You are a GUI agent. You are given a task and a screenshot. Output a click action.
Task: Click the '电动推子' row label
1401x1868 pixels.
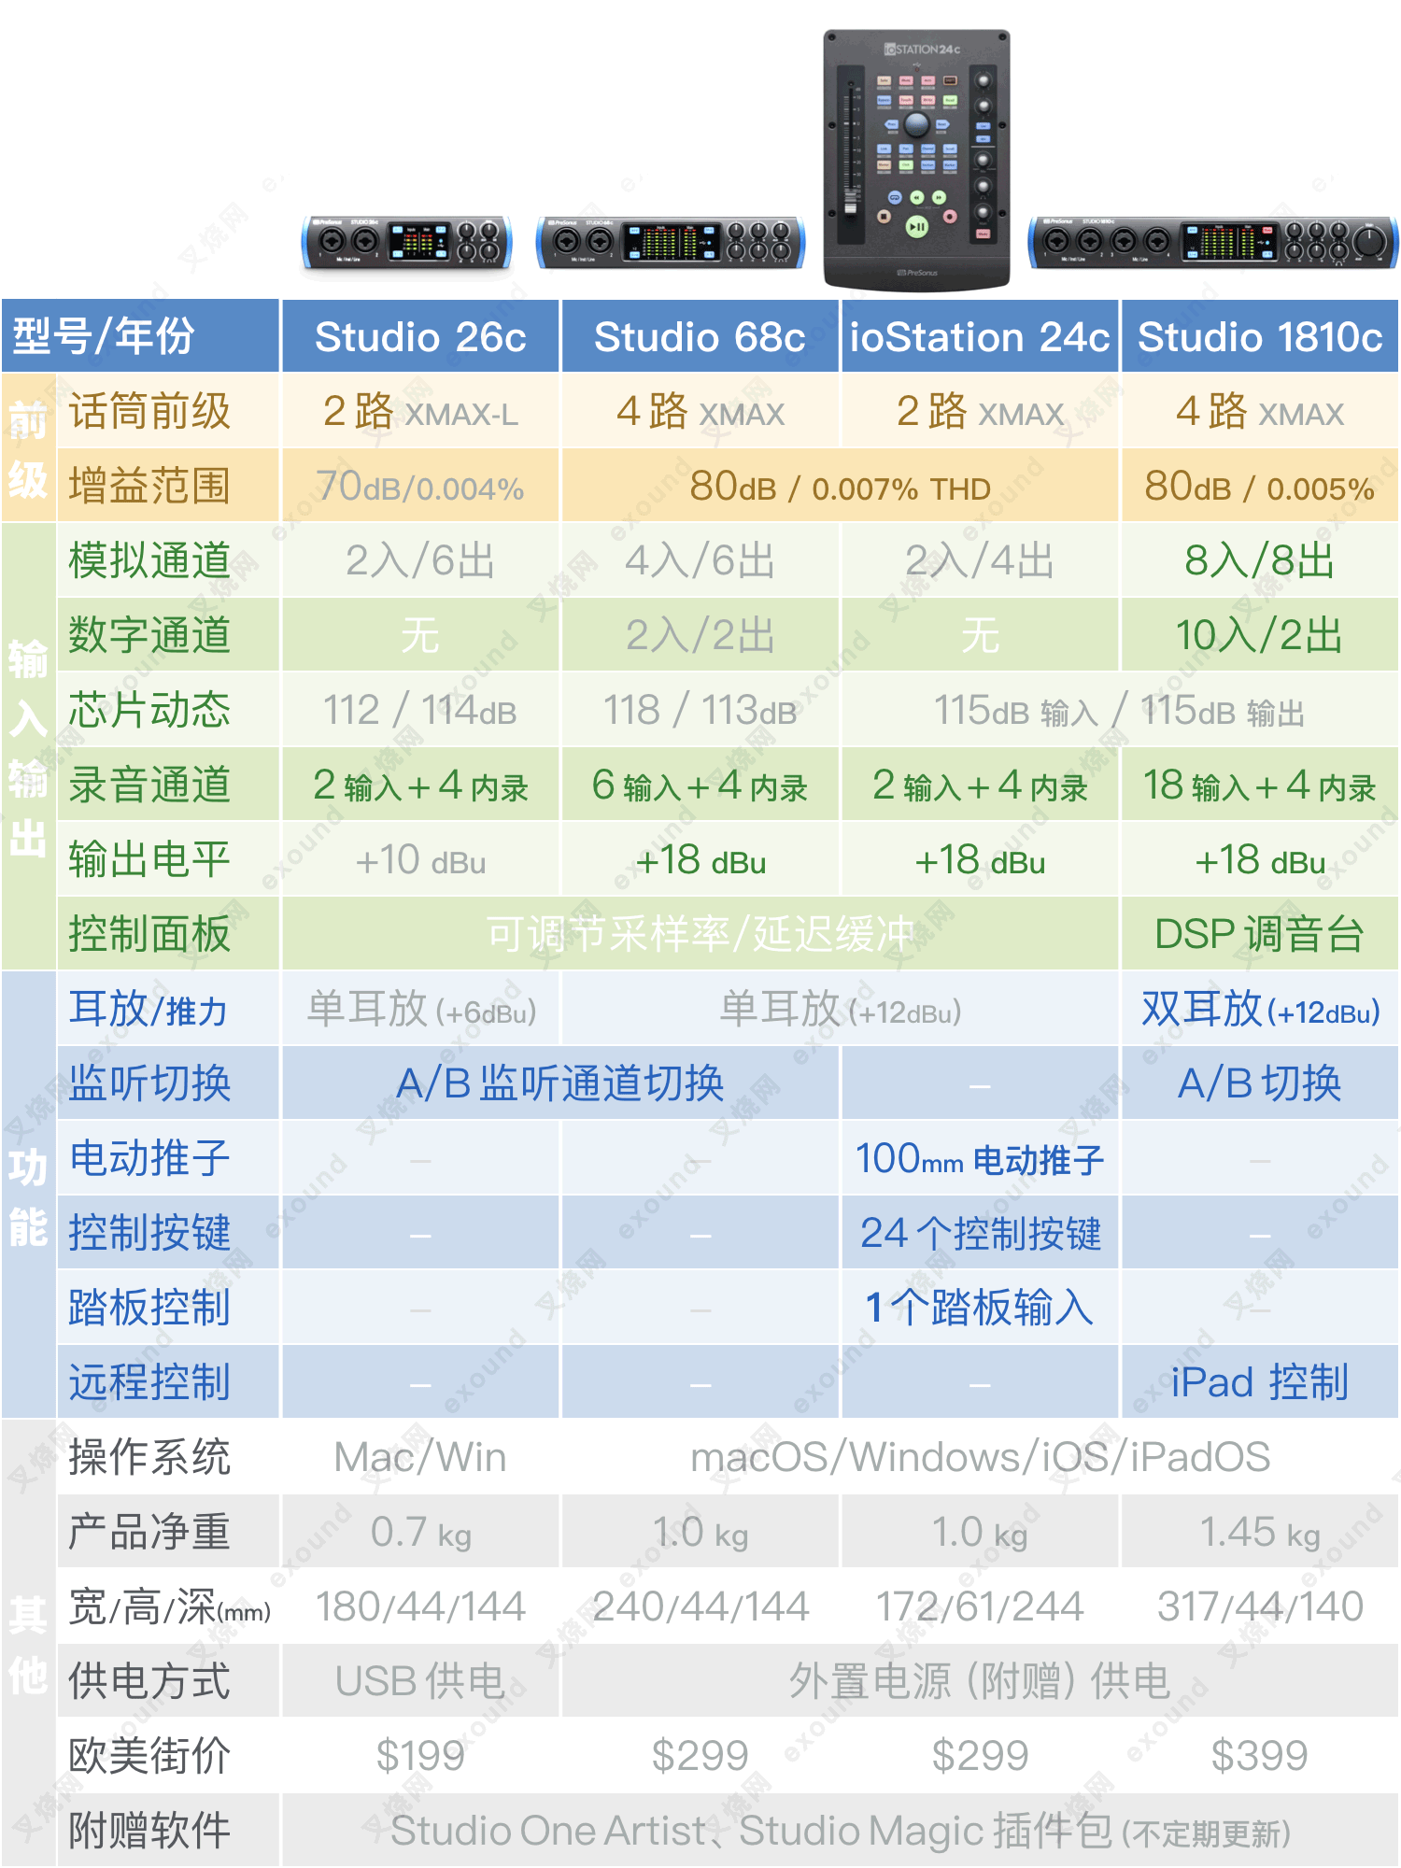[168, 1158]
